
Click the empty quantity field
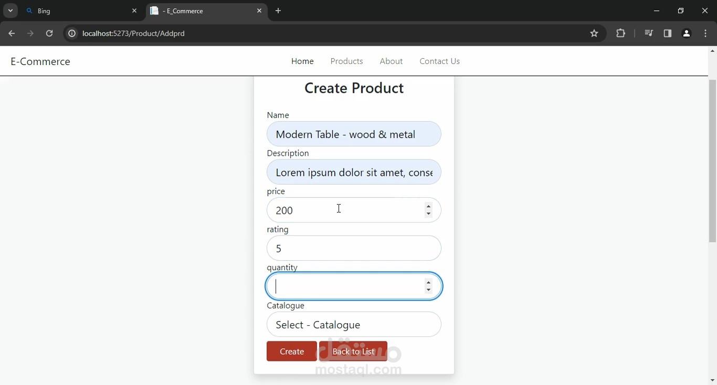coord(354,286)
